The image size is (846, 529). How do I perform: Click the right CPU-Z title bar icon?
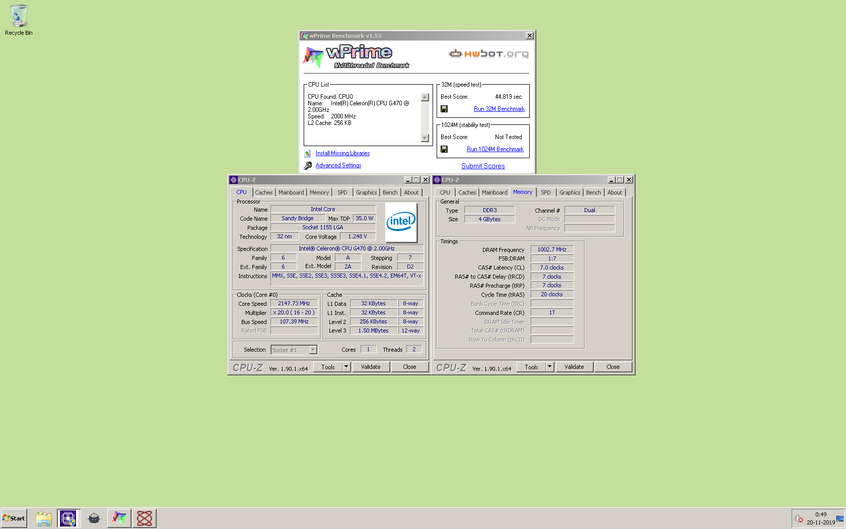click(x=437, y=180)
